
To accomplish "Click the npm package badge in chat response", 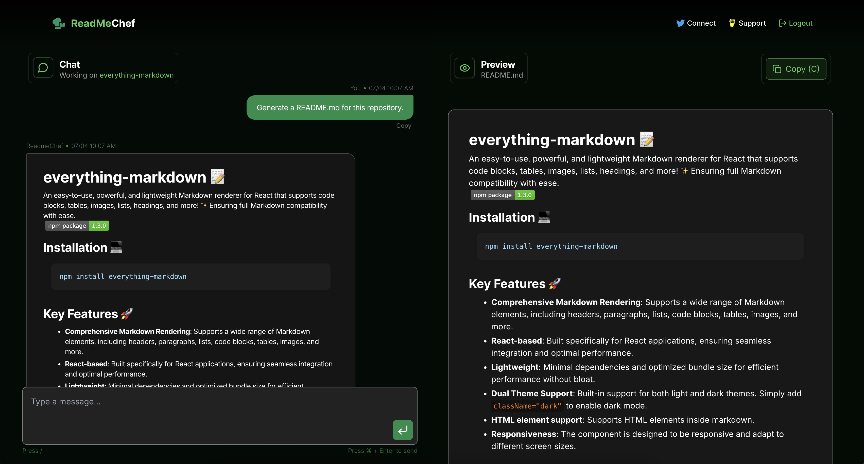I will coord(77,226).
